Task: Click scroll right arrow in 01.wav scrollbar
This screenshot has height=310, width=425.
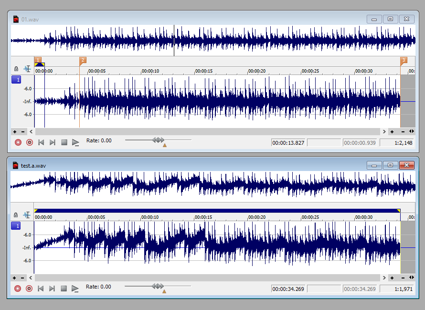Action: click(x=384, y=131)
